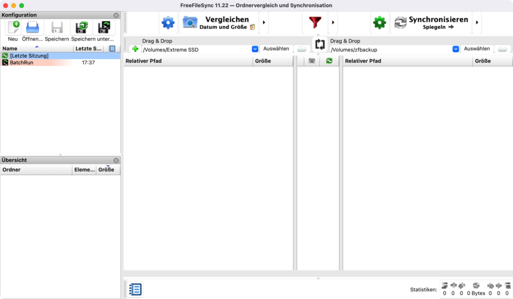Start sync with Synchronisieren

[x=431, y=23]
